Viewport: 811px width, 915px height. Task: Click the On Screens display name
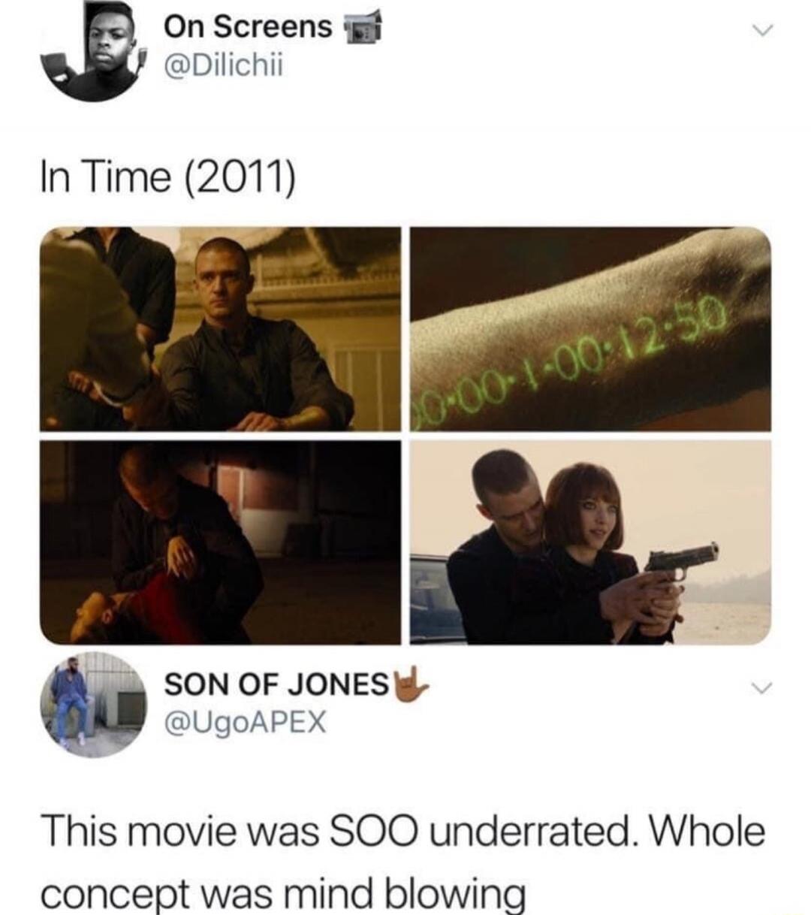[248, 27]
